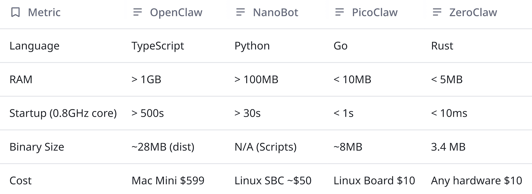Image resolution: width=532 pixels, height=194 pixels.
Task: Click the text-type icon beside PicoClaw
Action: (x=340, y=12)
